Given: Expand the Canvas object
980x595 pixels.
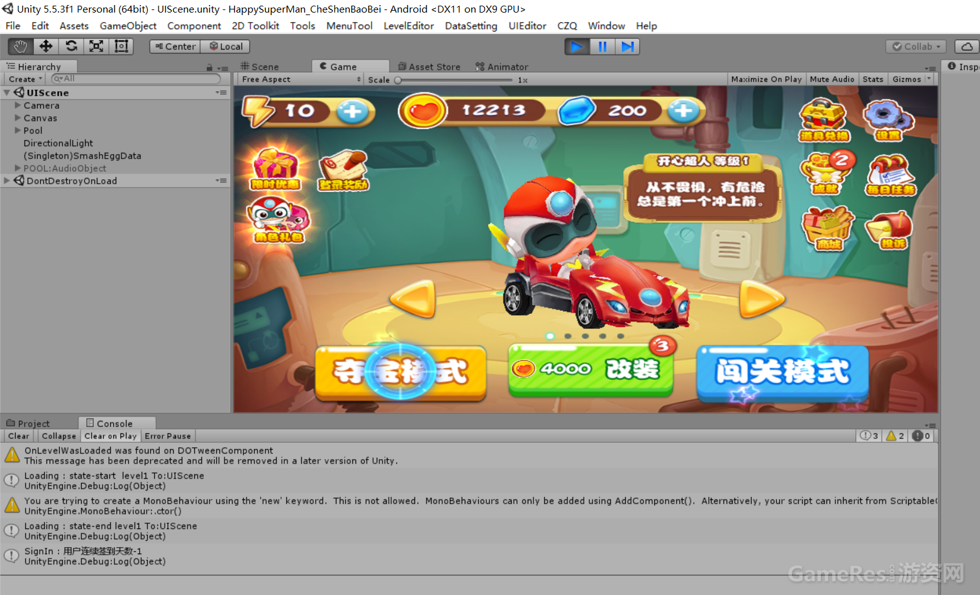Looking at the screenshot, I should 18,118.
